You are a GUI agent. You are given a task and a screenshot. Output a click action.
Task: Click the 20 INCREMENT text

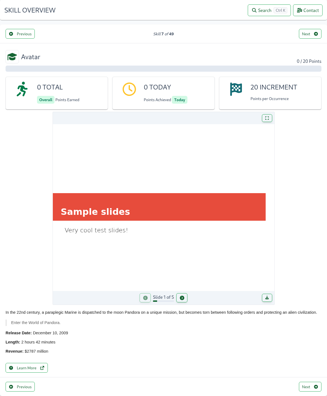point(274,87)
